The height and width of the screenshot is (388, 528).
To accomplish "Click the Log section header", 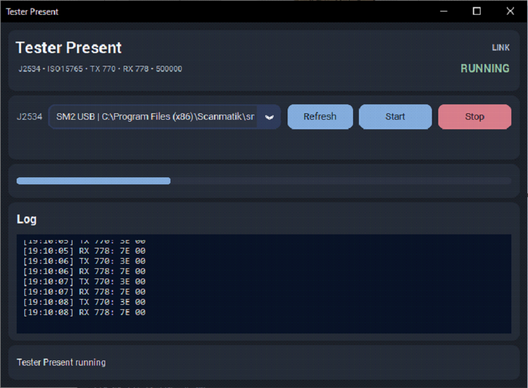I will (x=27, y=219).
